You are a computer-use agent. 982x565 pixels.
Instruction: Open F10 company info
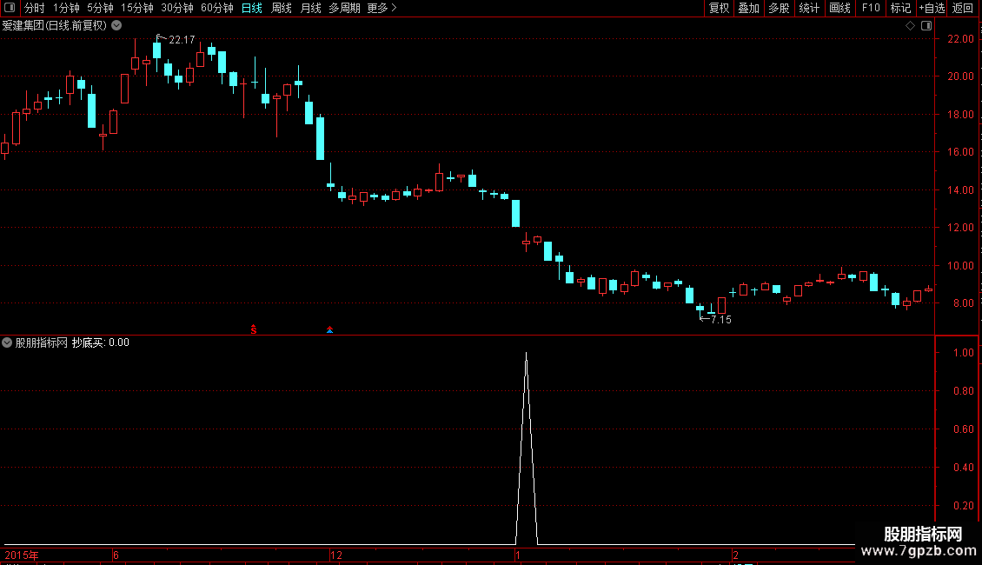point(871,8)
